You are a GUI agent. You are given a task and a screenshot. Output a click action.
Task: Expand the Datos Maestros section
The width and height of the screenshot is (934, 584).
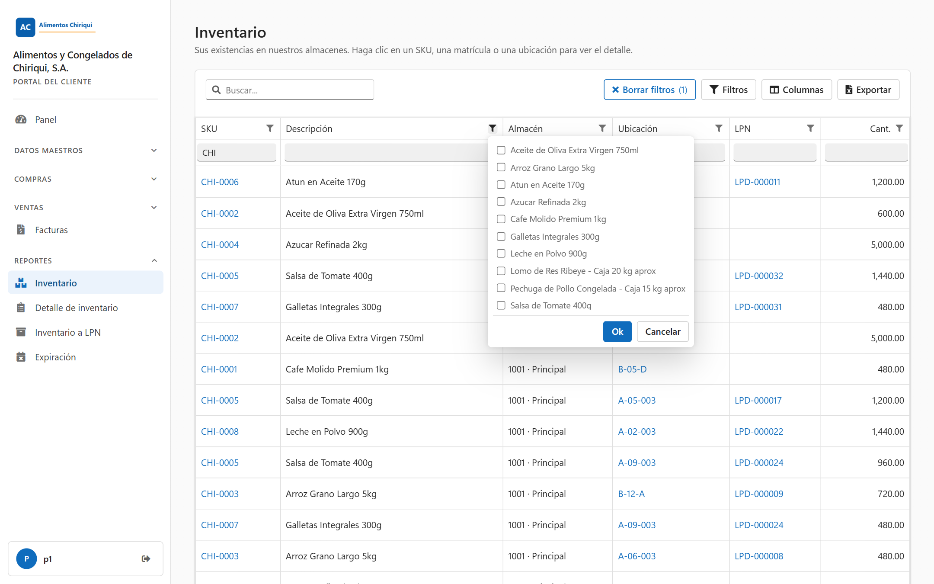86,151
